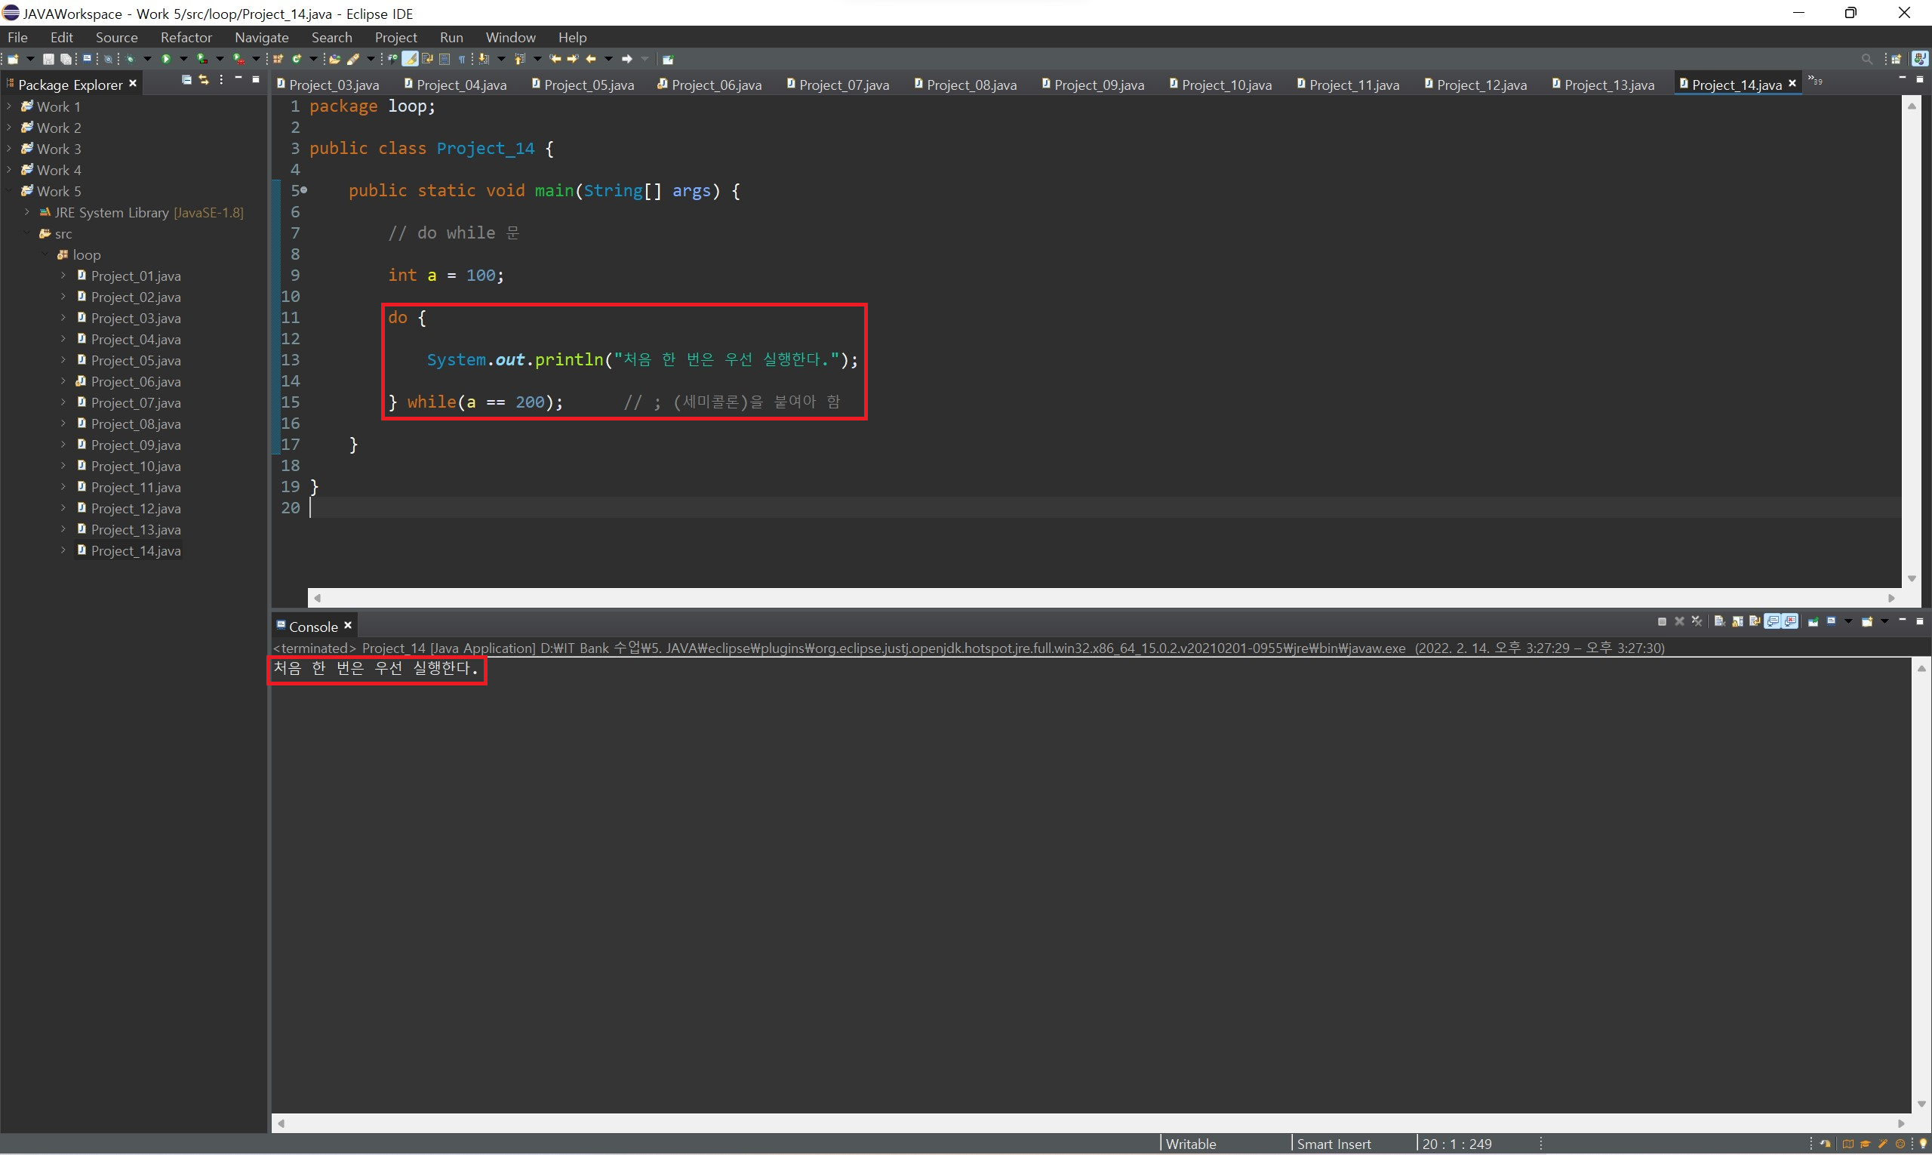
Task: Click the green Run button in toolbar
Action: [166, 59]
